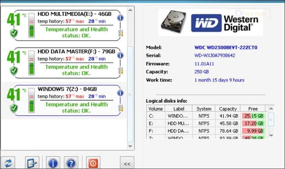The height and width of the screenshot is (169, 285).
Task: Click the logical disks table scrollbar thumb
Action: (271, 119)
